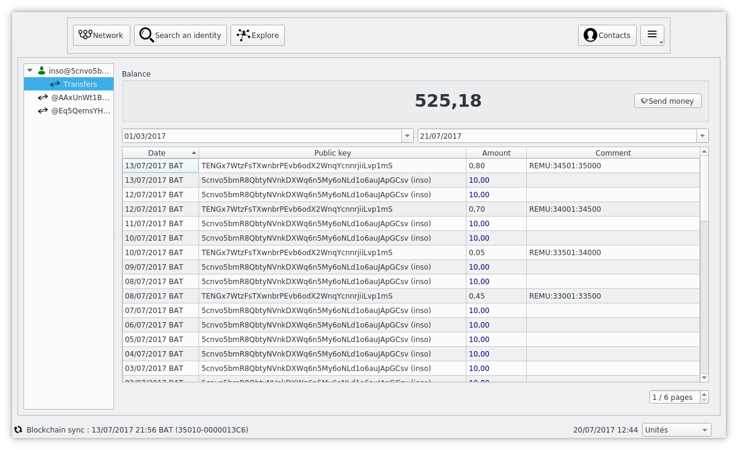Image resolution: width=738 pixels, height=450 pixels.
Task: Click the start date field 01/03/2017
Action: [x=262, y=136]
